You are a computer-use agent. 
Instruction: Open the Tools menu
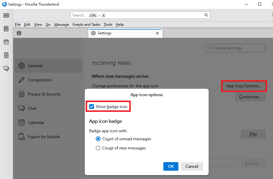pos(108,25)
